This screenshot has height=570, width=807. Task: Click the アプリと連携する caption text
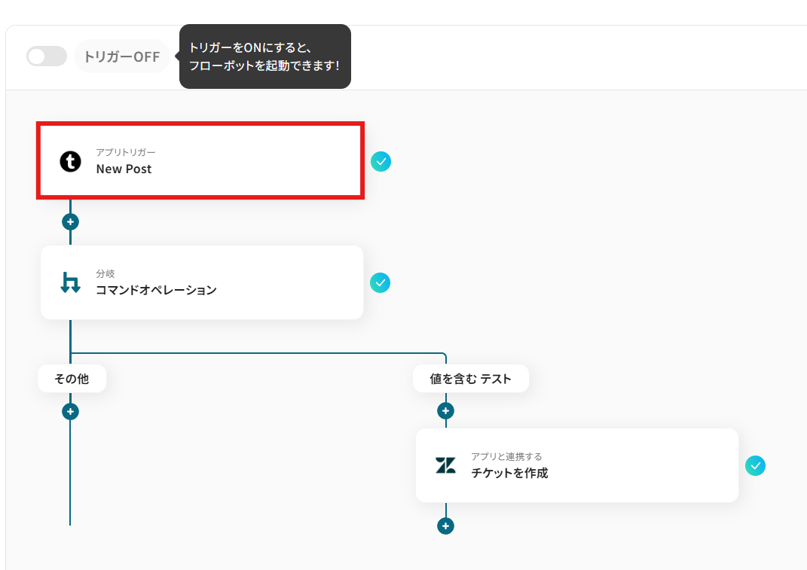click(x=506, y=457)
